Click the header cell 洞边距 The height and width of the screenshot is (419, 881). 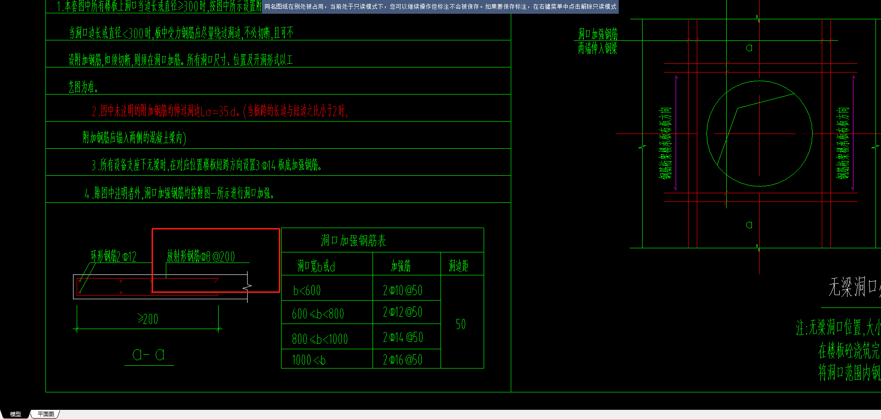tap(458, 266)
